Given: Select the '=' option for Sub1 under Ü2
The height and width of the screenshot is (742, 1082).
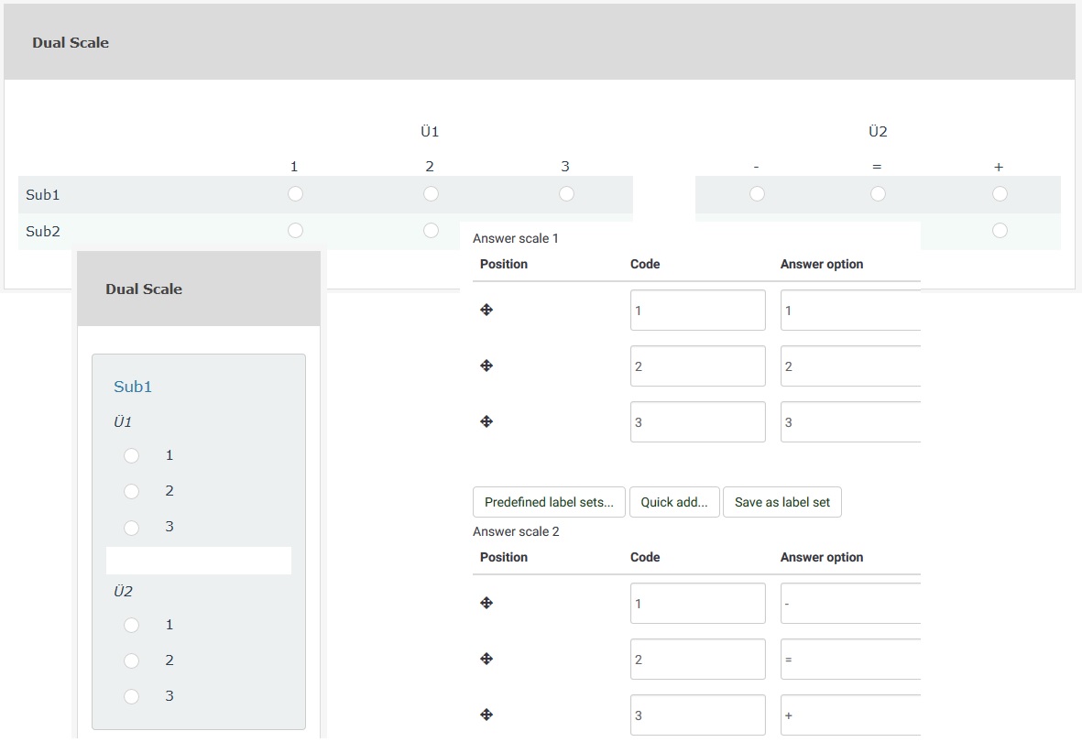Looking at the screenshot, I should click(878, 194).
